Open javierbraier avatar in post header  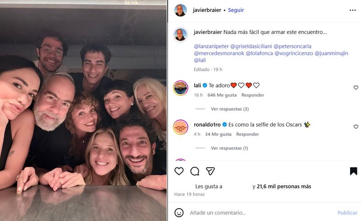click(181, 10)
